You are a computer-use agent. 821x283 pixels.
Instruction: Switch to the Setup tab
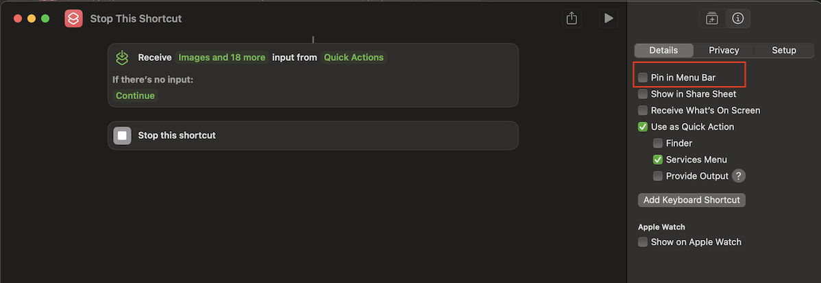(784, 50)
